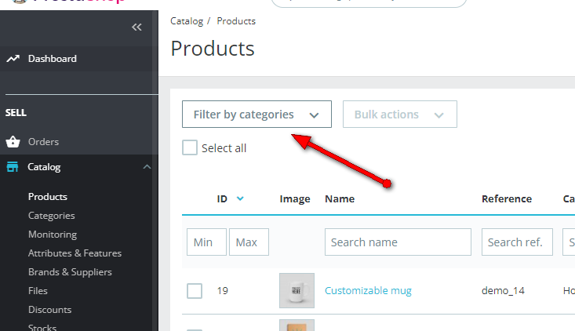
Task: Go to Attributes & Features menu item
Action: coord(75,253)
